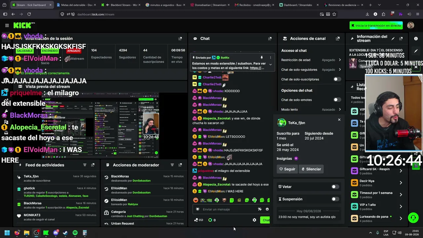Image resolution: width=423 pixels, height=238 pixels.
Task: Open Steam from the Windows taskbar
Action: coord(65,233)
